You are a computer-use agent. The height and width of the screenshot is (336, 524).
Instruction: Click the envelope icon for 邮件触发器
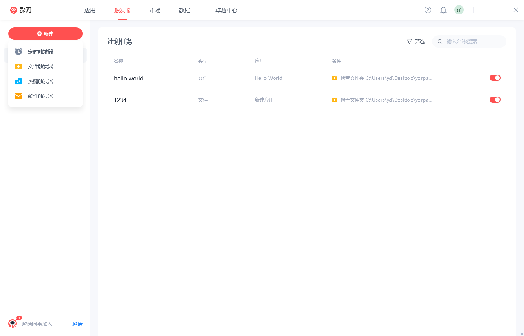point(18,96)
